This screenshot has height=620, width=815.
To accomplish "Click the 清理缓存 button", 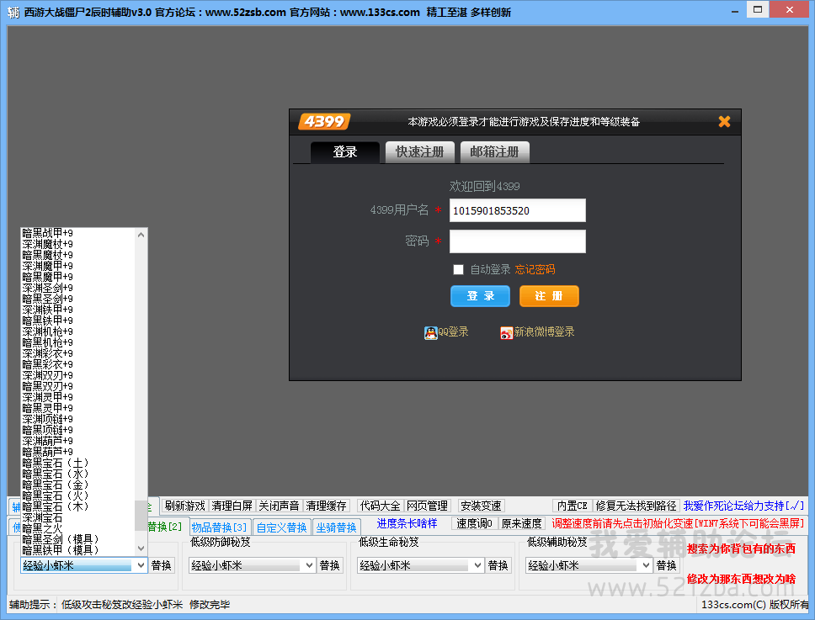I will pyautogui.click(x=326, y=506).
